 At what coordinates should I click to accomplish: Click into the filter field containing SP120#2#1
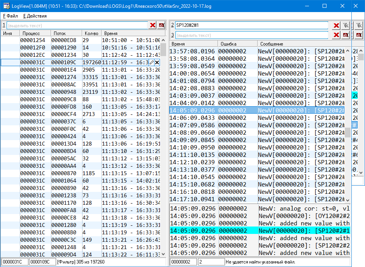click(x=251, y=25)
